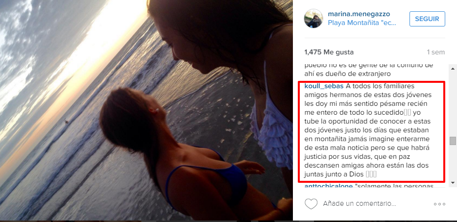
Task: Click scrollbar track below the thumb
Action: click(x=452, y=162)
